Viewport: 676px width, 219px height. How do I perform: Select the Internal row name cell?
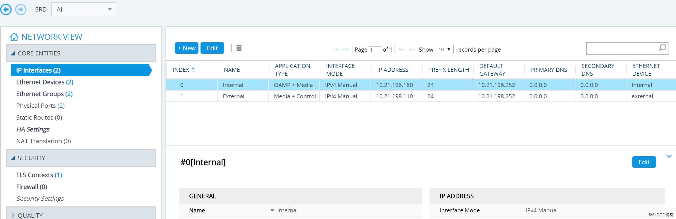point(243,85)
